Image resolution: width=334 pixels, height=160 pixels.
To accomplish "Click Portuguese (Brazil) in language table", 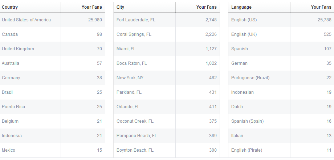I will [x=250, y=78].
